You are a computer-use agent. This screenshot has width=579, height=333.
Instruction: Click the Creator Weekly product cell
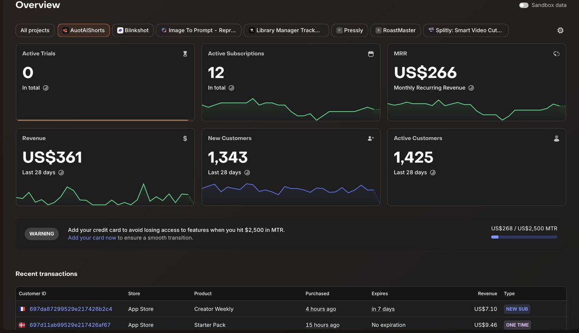pos(214,309)
